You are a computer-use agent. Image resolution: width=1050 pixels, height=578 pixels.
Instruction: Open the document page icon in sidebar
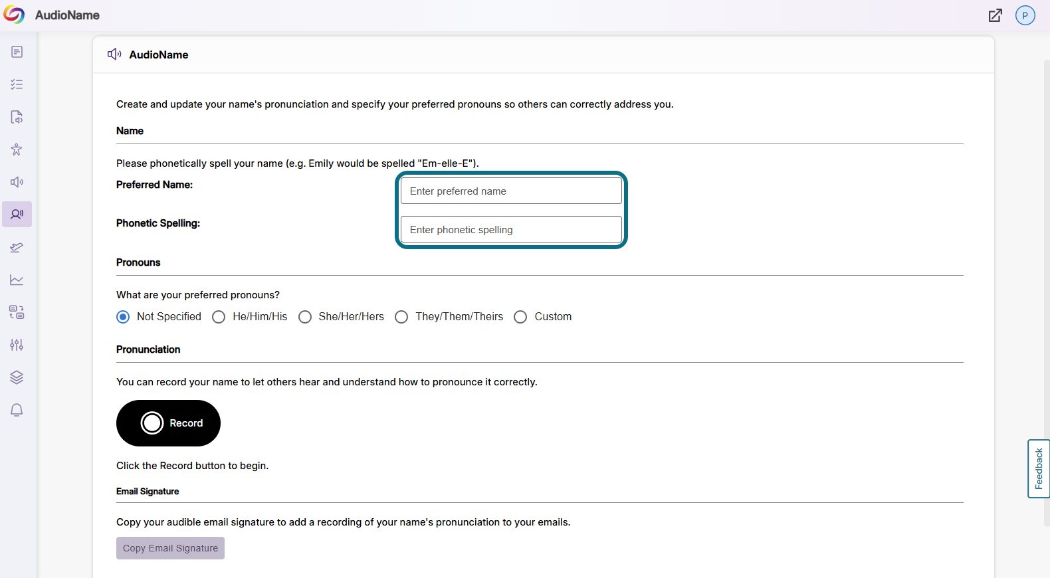pos(17,52)
